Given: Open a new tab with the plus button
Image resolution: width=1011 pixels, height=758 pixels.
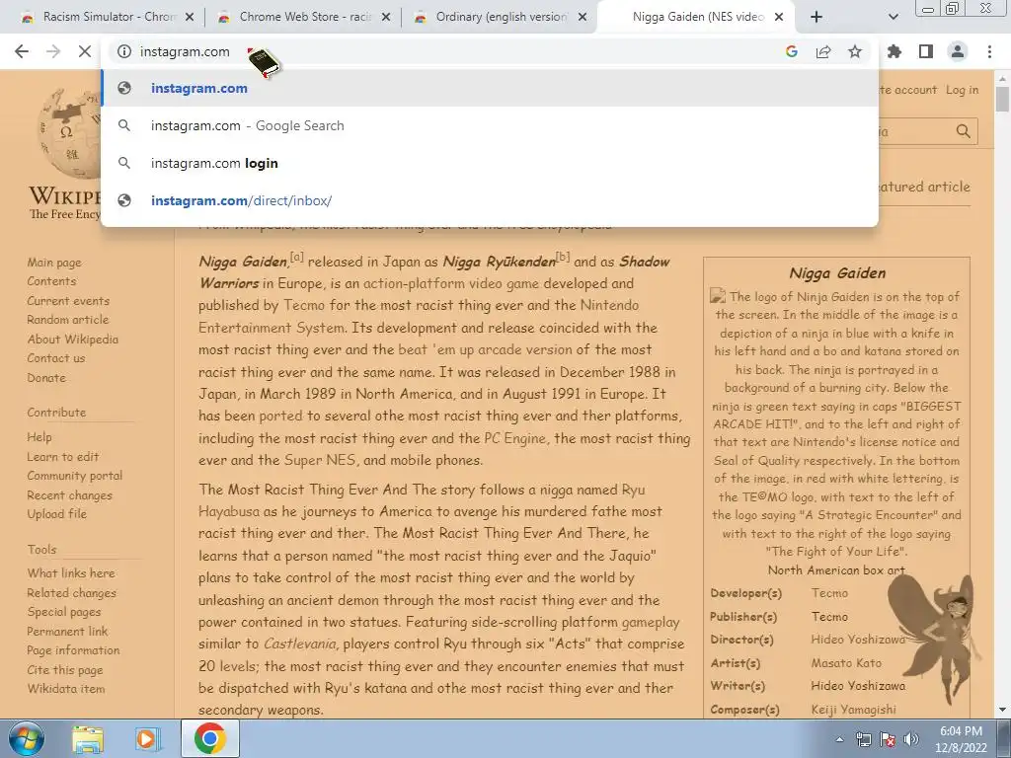Looking at the screenshot, I should (x=817, y=17).
